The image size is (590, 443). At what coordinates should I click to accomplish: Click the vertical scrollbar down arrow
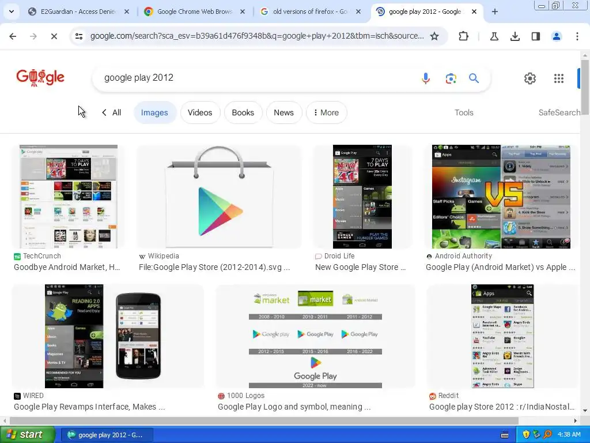point(585,411)
